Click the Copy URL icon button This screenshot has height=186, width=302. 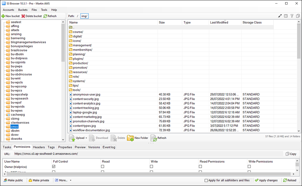pos(288,154)
